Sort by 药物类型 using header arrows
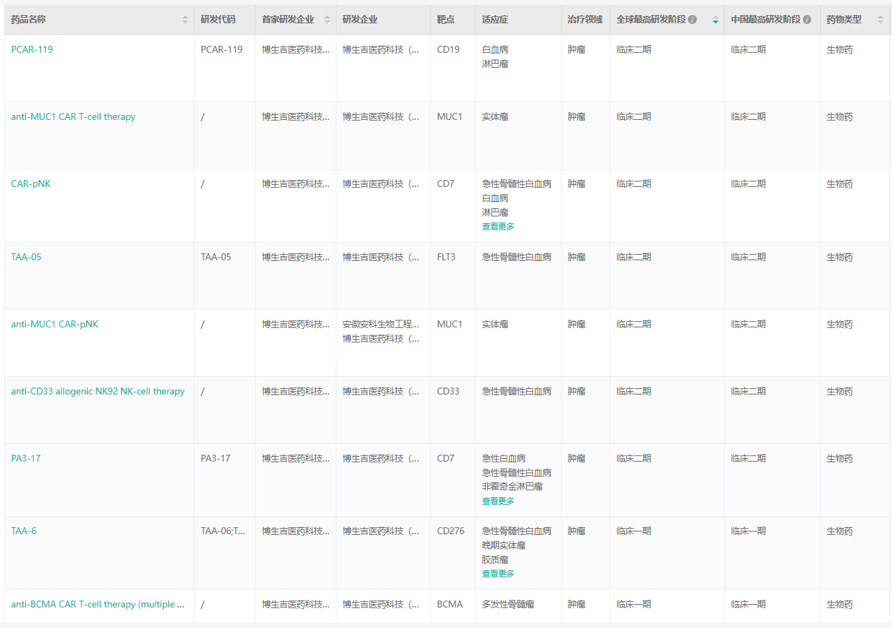 880,20
